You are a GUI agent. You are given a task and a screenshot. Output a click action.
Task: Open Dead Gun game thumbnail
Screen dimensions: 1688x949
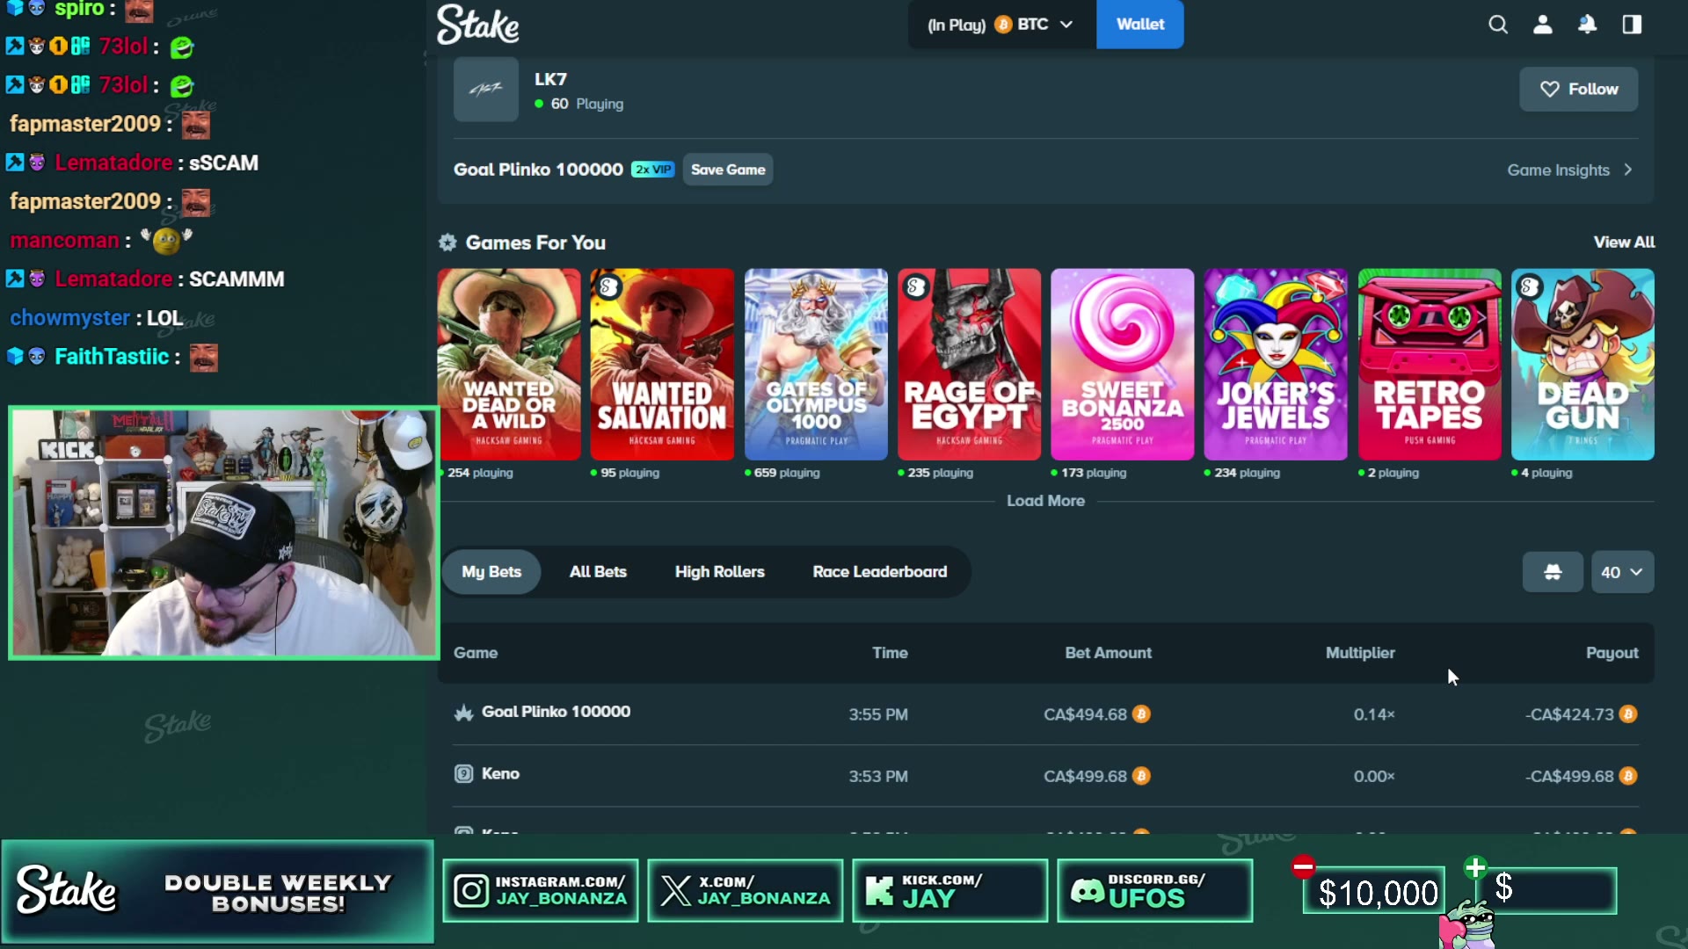(1582, 365)
